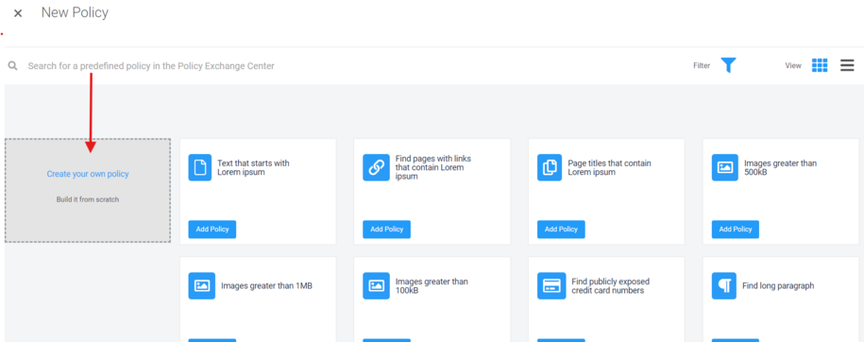Add Policy for Find pages with links
Image resolution: width=864 pixels, height=342 pixels.
pyautogui.click(x=386, y=230)
